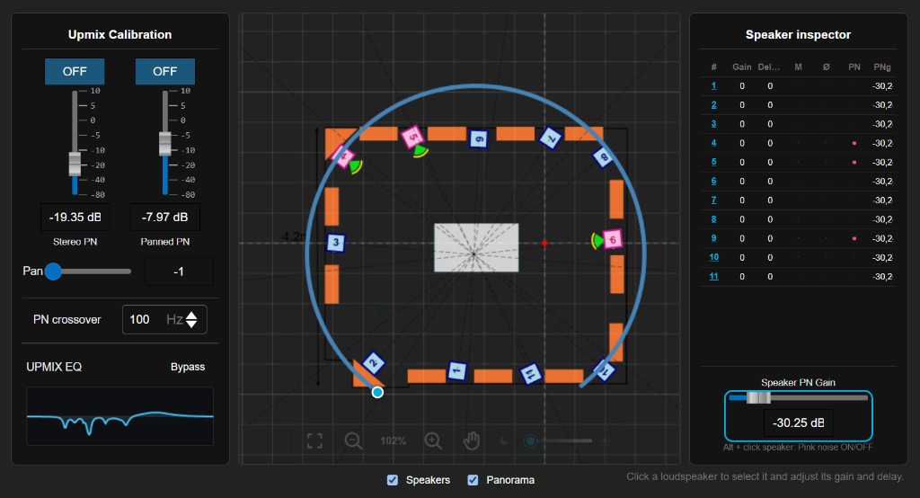Screen dimensions: 920x498
Task: Click the gray listener area rectangle
Action: coord(476,247)
